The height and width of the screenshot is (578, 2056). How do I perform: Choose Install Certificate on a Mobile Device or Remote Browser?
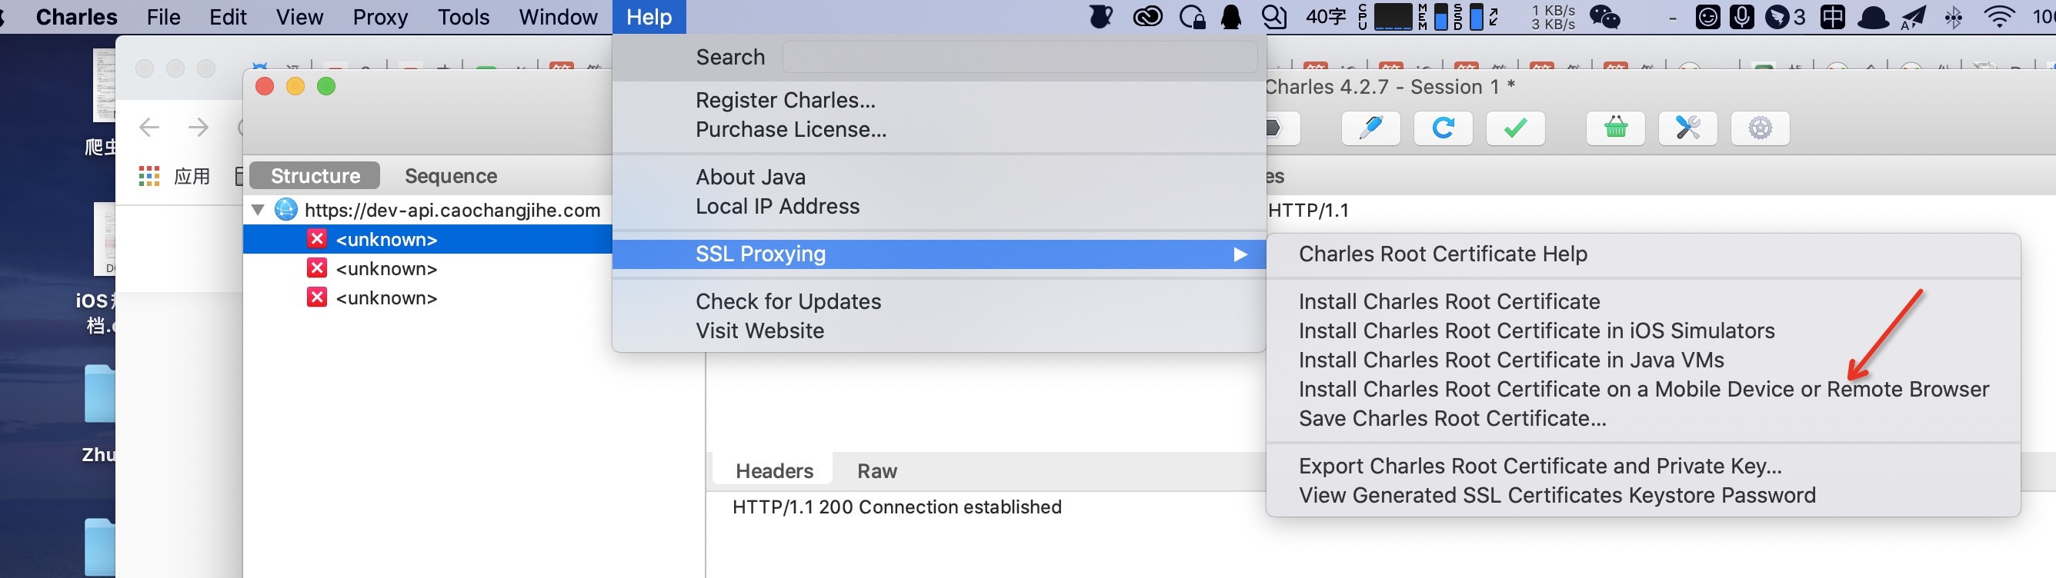tap(1644, 389)
